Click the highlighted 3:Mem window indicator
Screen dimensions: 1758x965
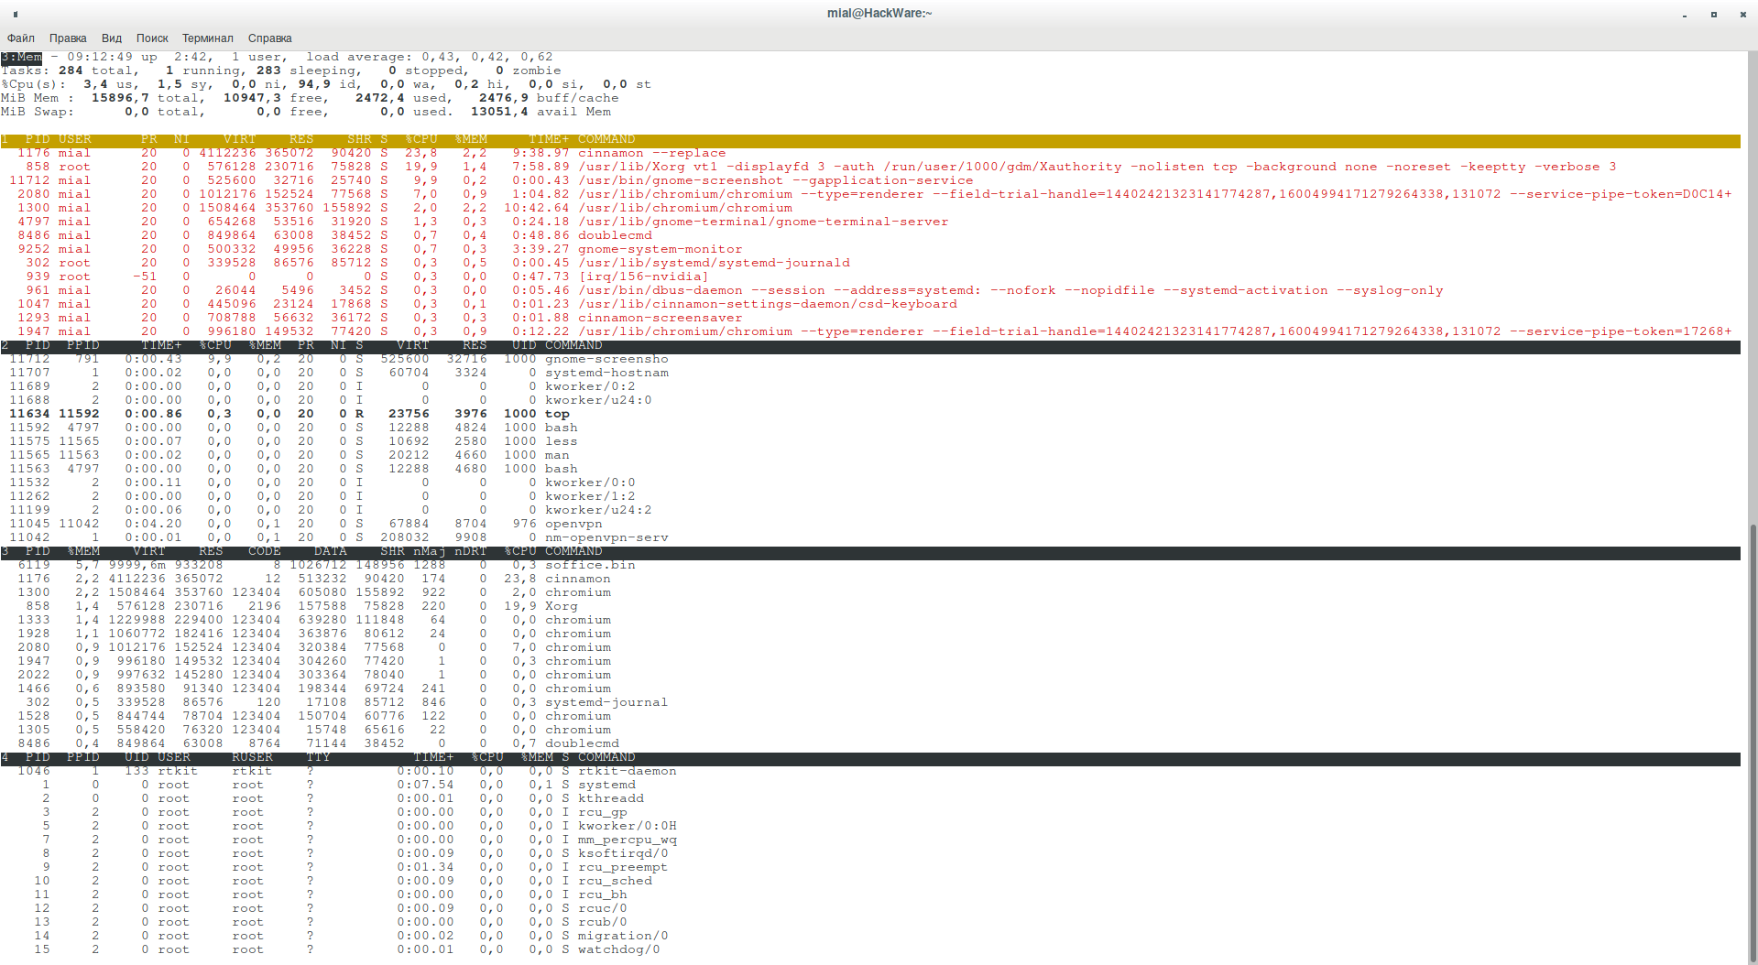[22, 57]
